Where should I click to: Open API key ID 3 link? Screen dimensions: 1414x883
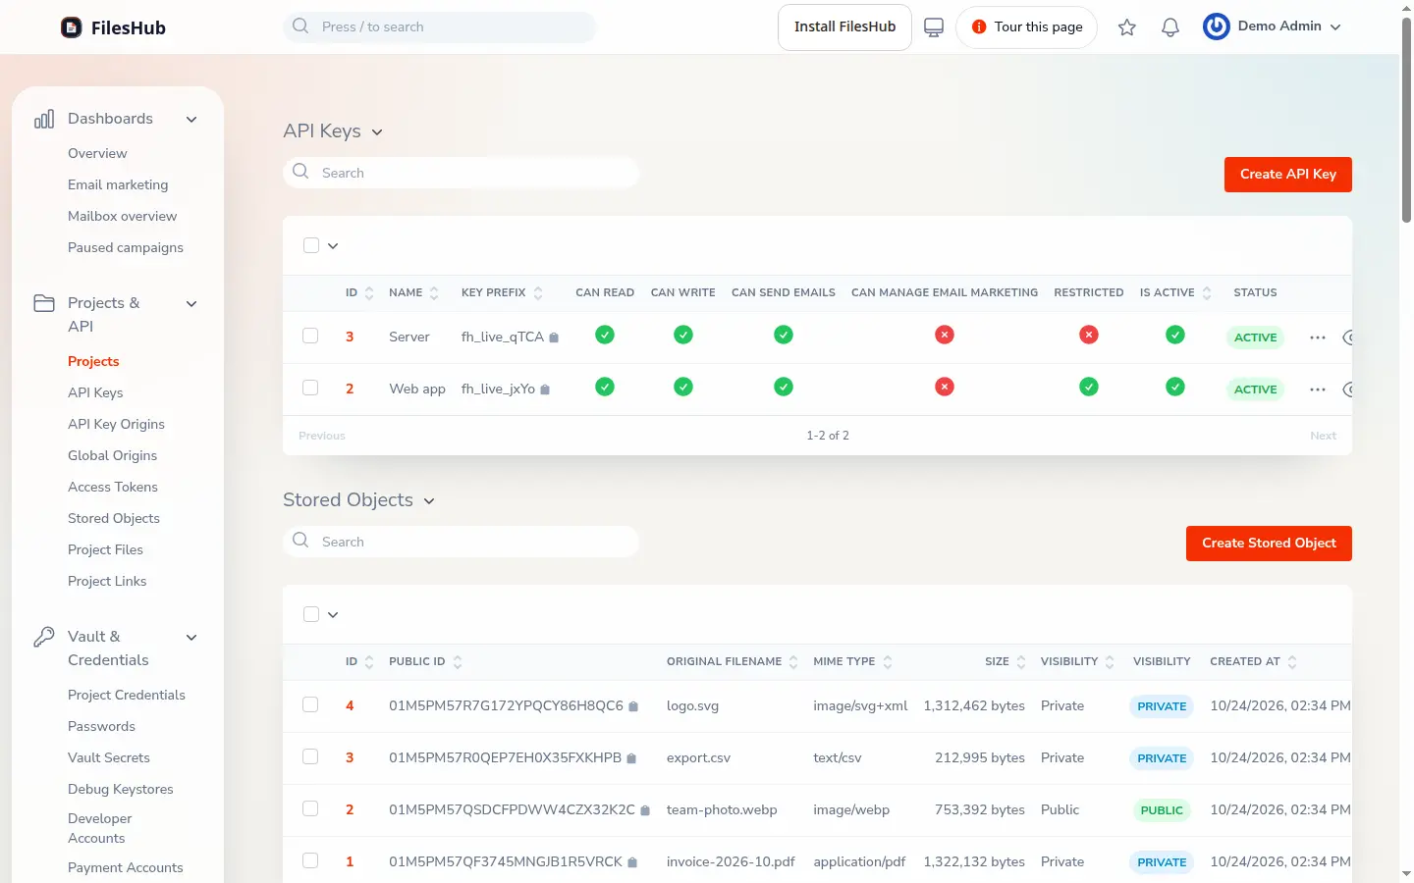350,337
